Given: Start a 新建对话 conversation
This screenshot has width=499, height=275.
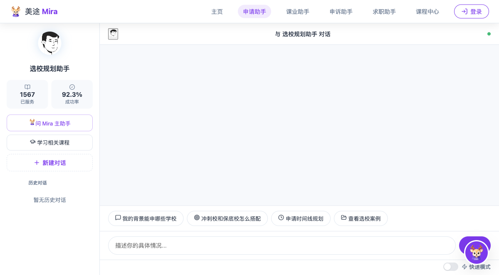Looking at the screenshot, I should (49, 163).
